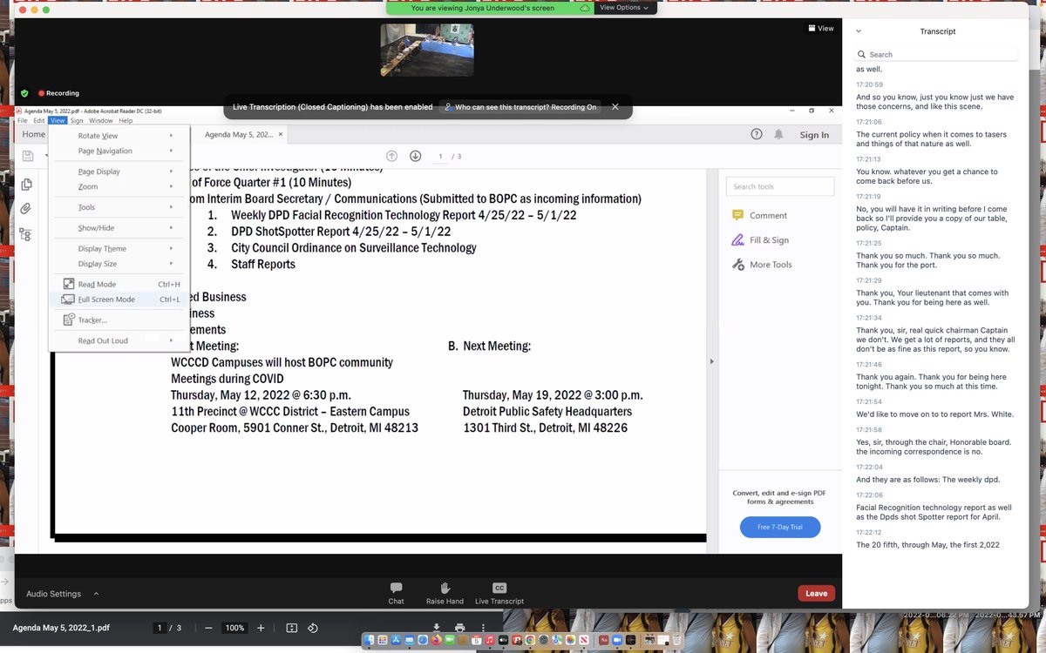Open Trash in the Dock
The height and width of the screenshot is (653, 1046).
coord(676,640)
